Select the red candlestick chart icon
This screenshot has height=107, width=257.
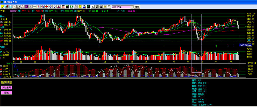pyautogui.click(x=35, y=7)
